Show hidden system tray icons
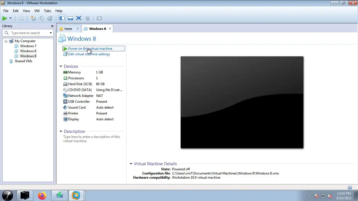Image resolution: width=358 pixels, height=201 pixels. [x=309, y=196]
